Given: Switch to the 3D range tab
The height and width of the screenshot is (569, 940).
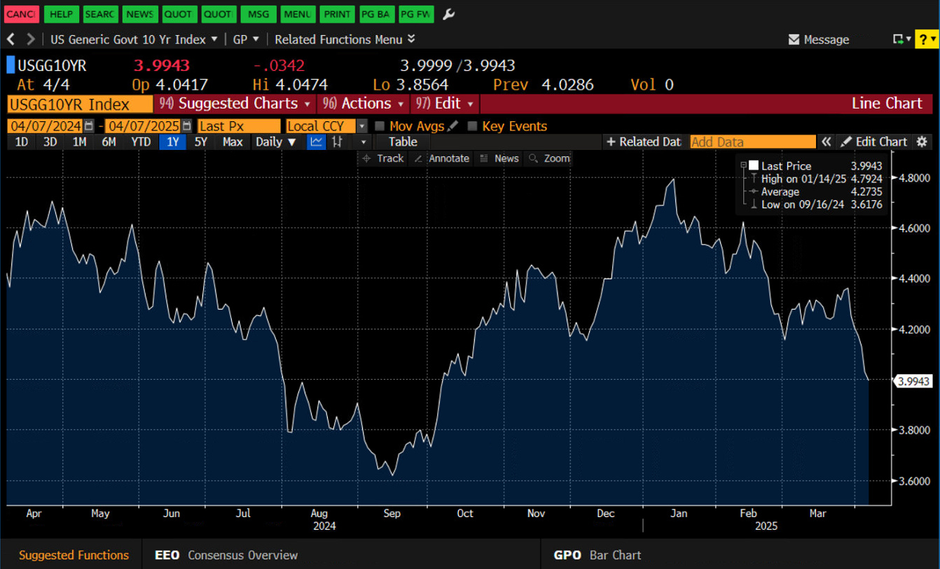Looking at the screenshot, I should point(50,142).
